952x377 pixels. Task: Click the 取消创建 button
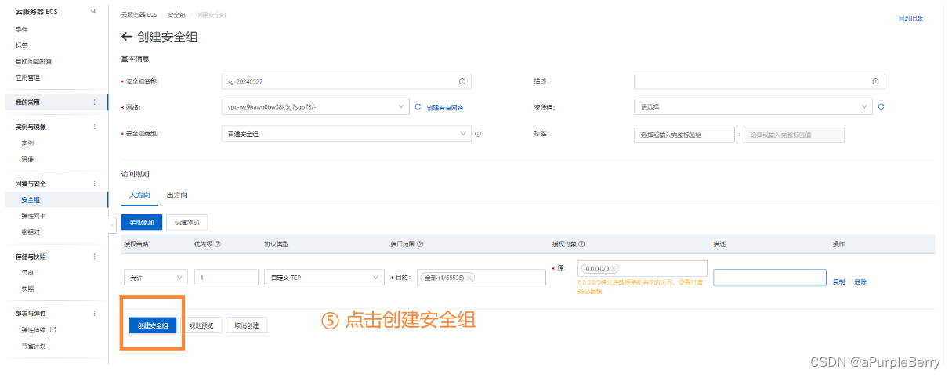pos(247,325)
